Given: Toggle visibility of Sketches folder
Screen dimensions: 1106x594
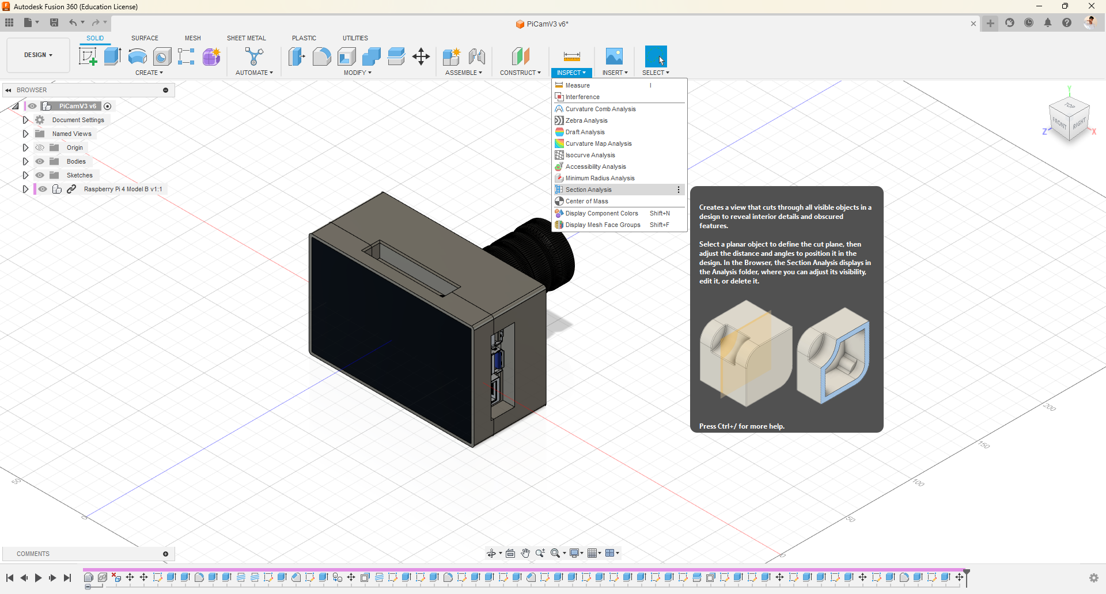Looking at the screenshot, I should tap(40, 175).
